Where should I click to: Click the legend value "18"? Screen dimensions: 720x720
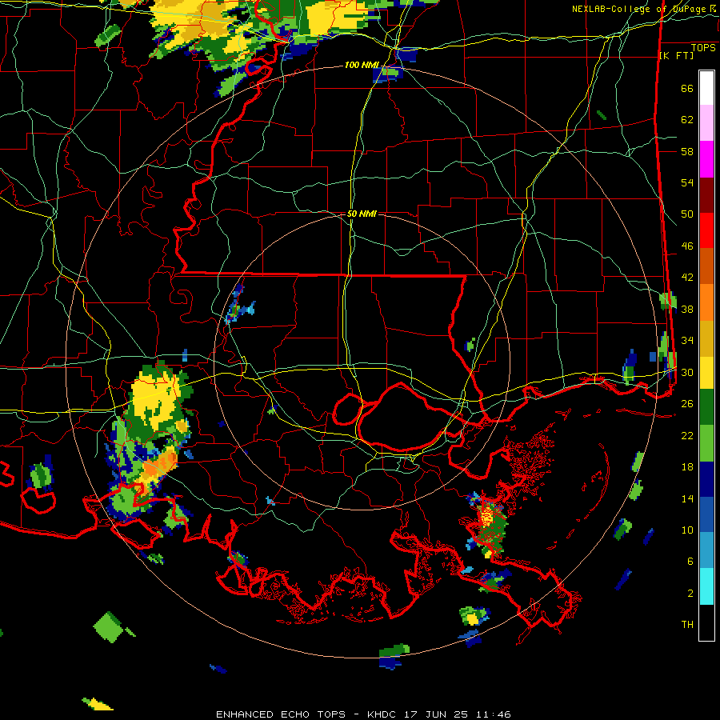pos(687,467)
